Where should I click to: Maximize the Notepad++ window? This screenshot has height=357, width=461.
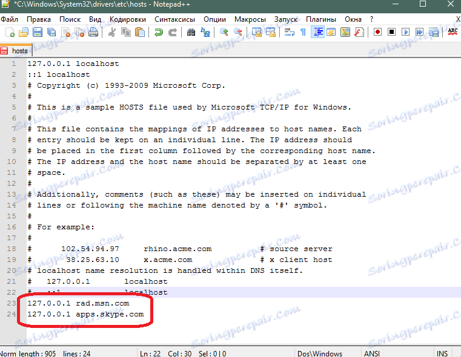423,4
